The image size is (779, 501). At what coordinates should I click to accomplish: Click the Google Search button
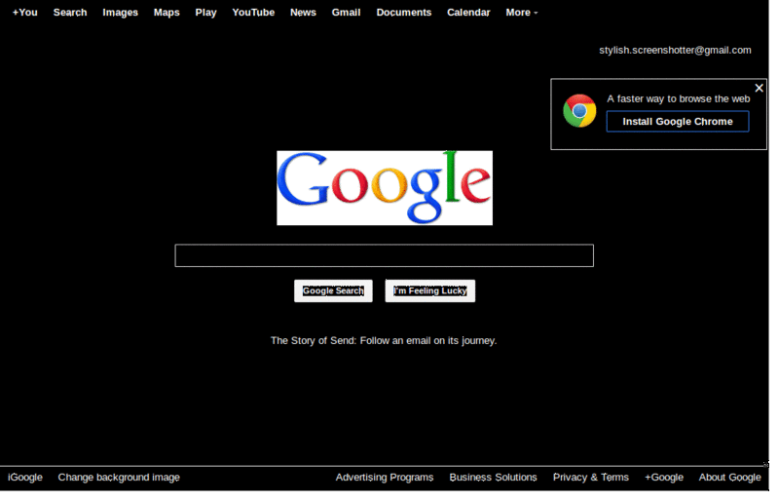[x=333, y=291]
